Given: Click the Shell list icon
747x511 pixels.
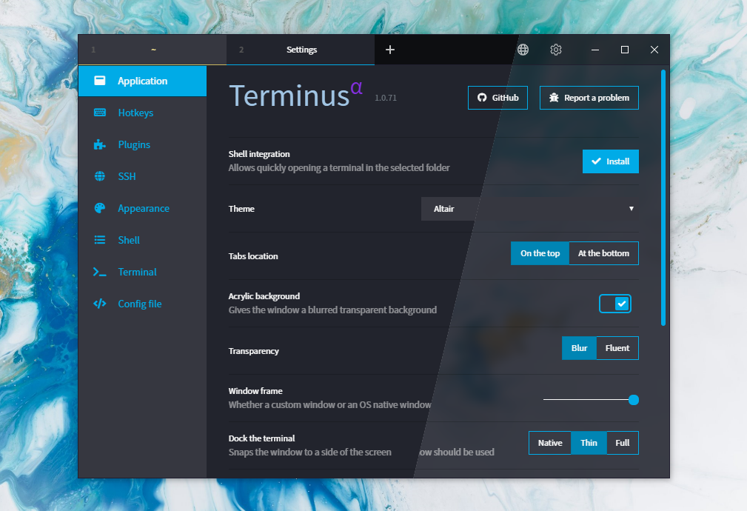Looking at the screenshot, I should [99, 240].
